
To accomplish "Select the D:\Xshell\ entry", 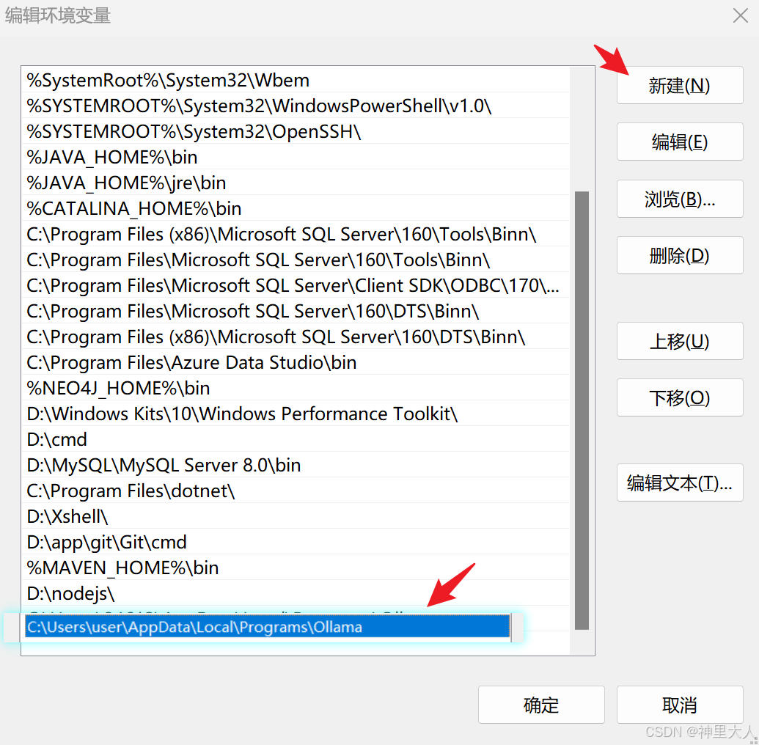I will coord(296,516).
